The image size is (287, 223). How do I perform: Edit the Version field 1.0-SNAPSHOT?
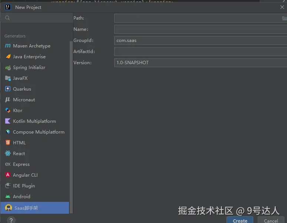tap(201, 63)
